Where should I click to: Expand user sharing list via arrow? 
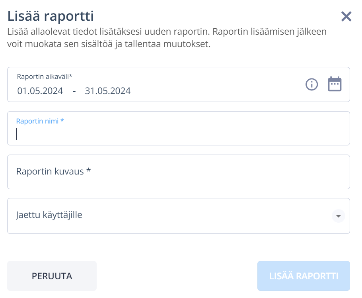(338, 216)
